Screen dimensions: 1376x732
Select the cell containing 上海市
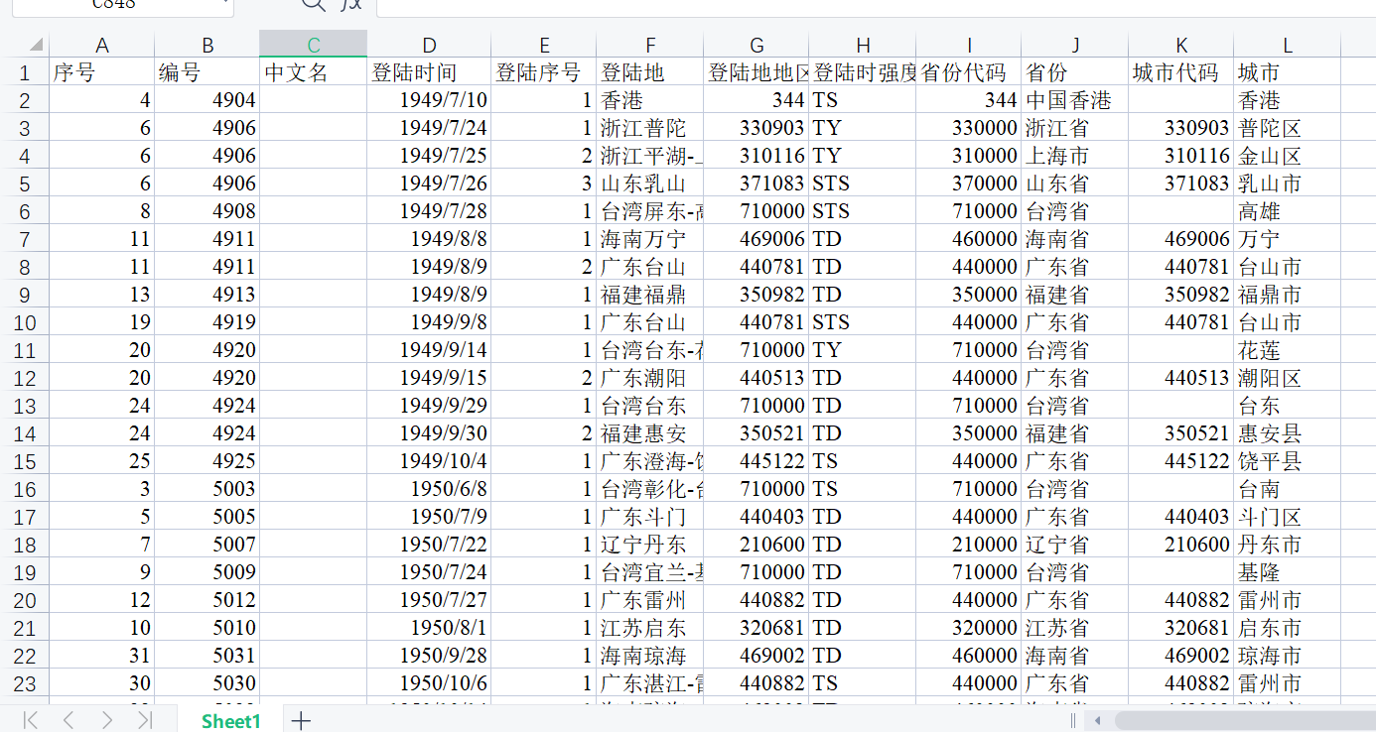1075,156
